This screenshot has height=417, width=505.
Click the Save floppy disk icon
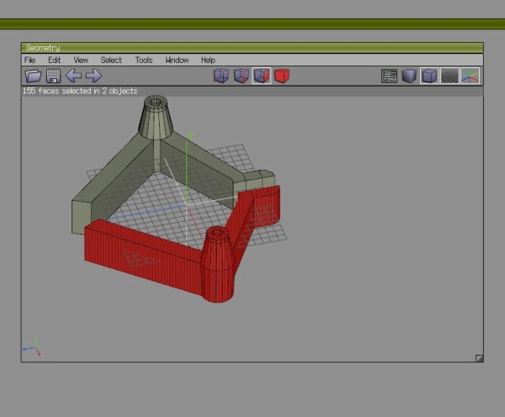tap(54, 76)
